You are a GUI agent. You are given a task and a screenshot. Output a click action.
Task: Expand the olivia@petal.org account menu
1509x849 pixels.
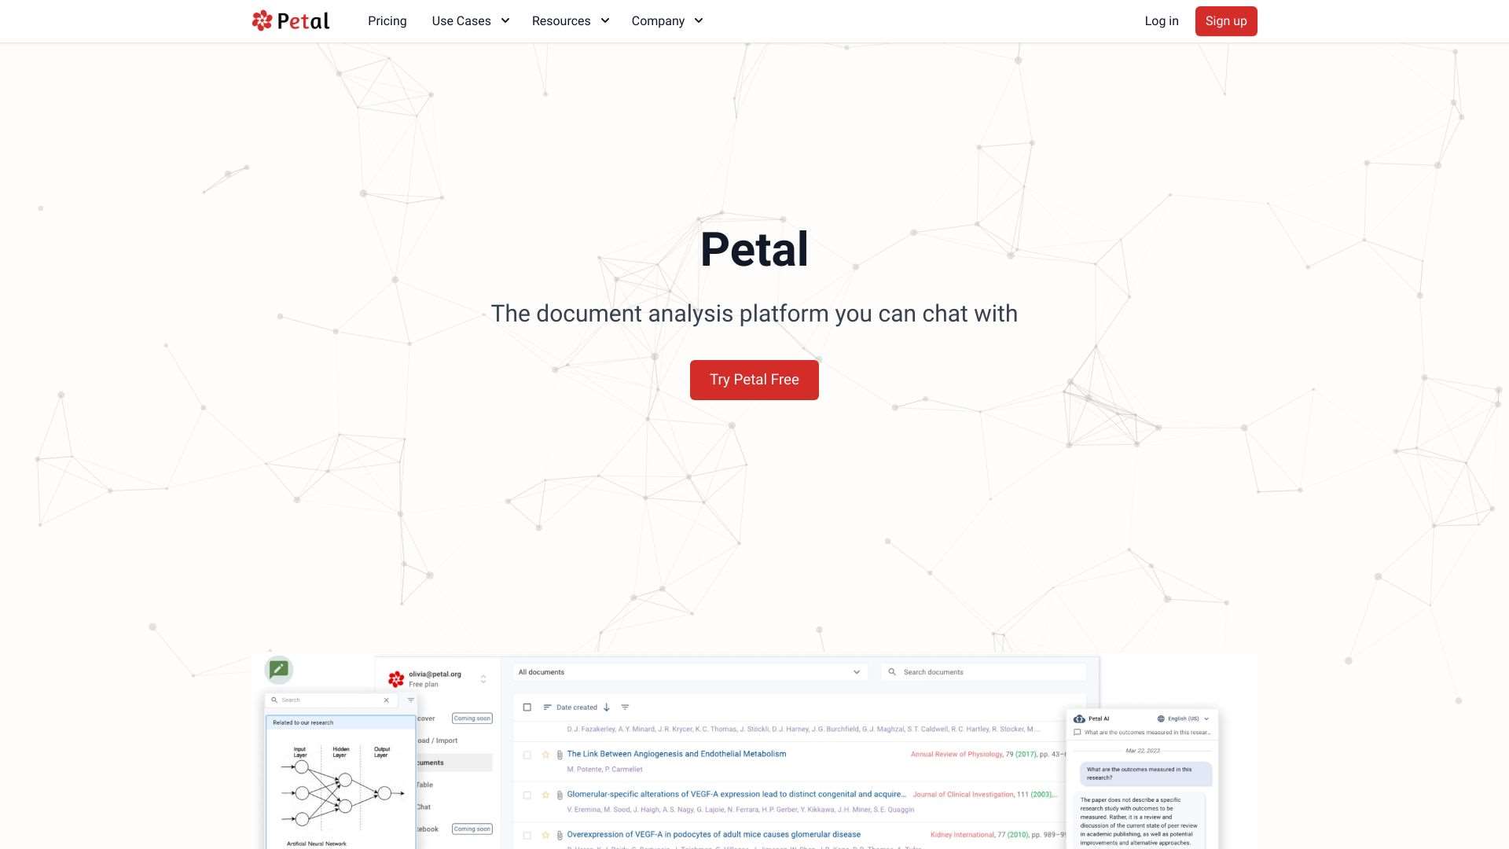click(x=483, y=679)
